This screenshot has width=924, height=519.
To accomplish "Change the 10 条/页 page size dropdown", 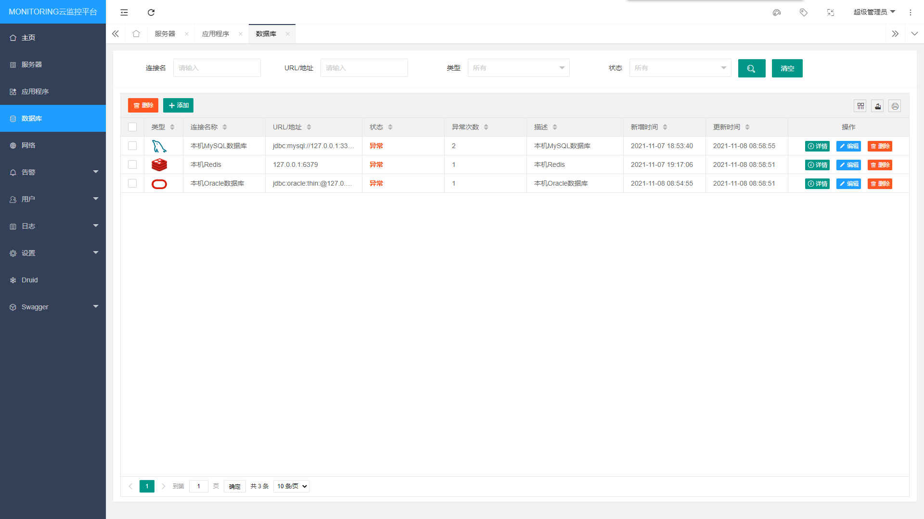I will (x=291, y=486).
